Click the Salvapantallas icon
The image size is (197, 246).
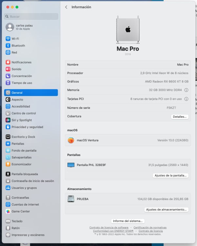(x=8, y=157)
